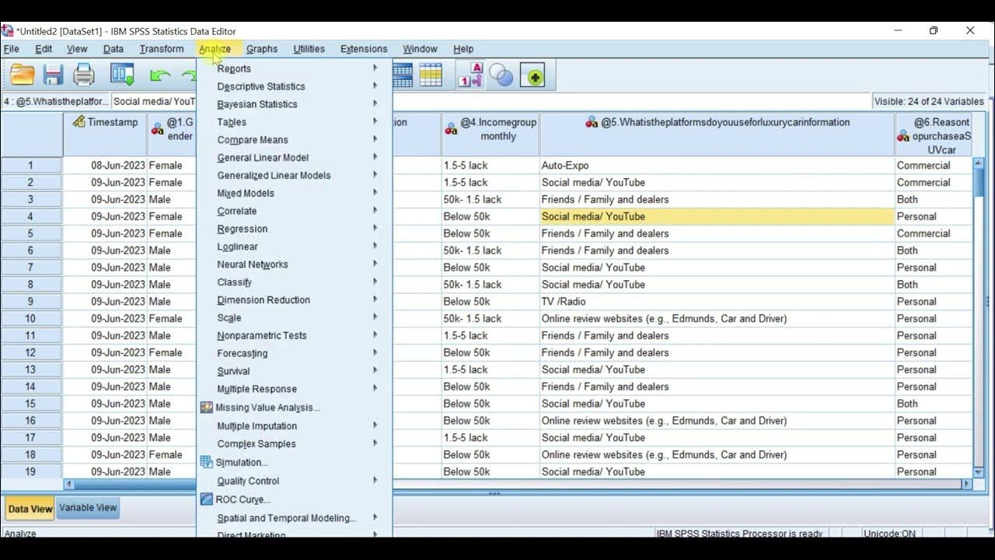Open Bayesian Statistics submenu
The width and height of the screenshot is (995, 560).
click(x=295, y=104)
